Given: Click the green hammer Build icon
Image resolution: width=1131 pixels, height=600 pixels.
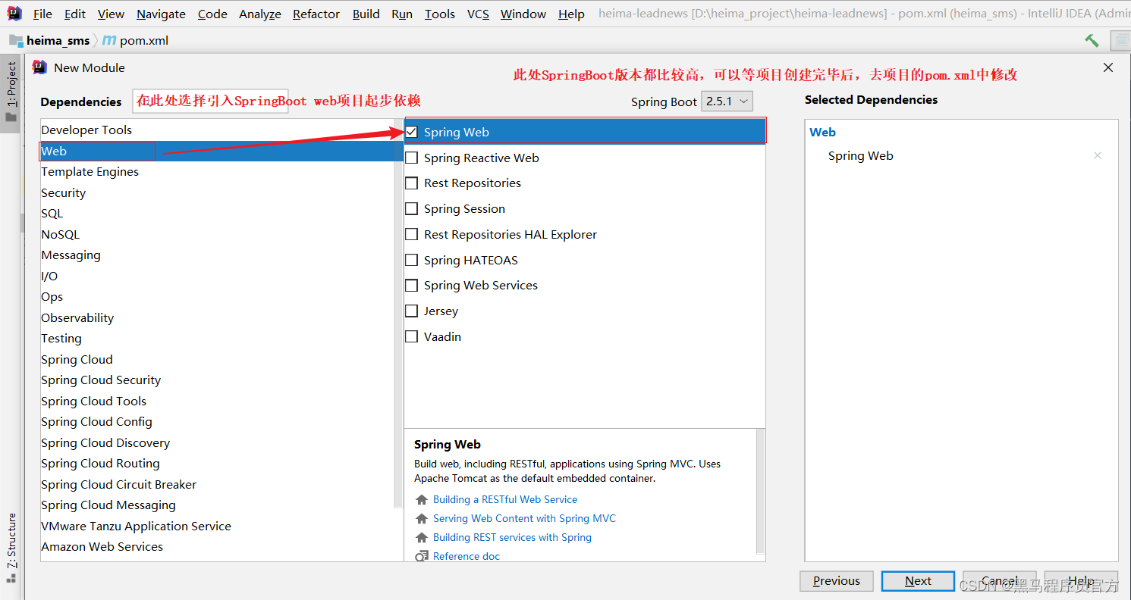Looking at the screenshot, I should (x=1092, y=41).
